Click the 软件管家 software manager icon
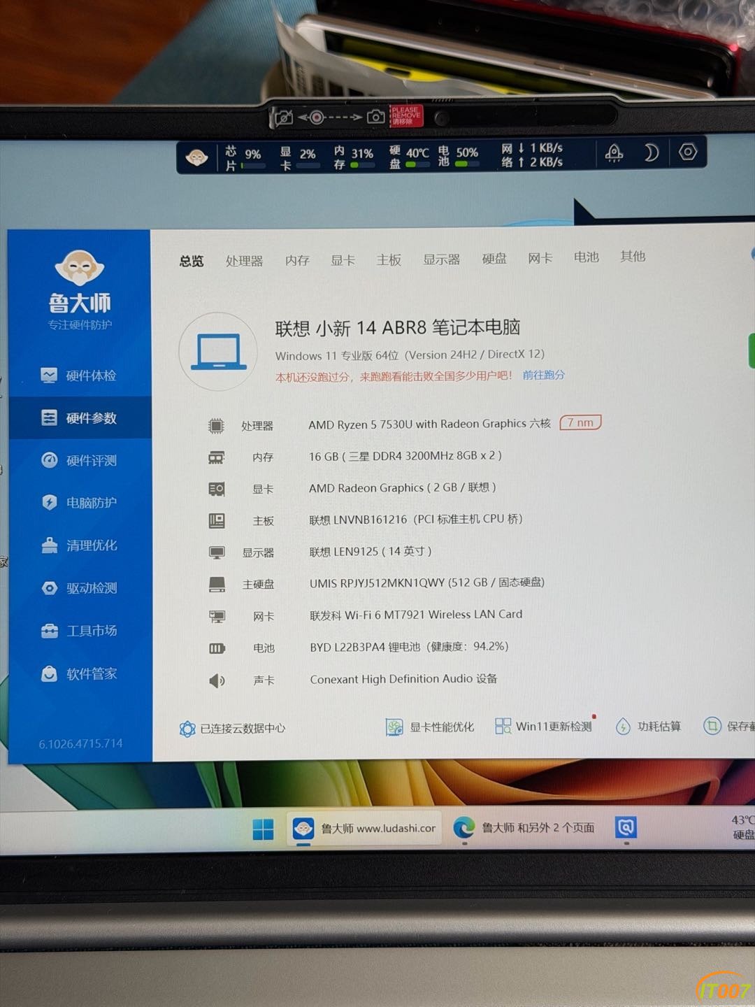The image size is (755, 1007). [50, 673]
